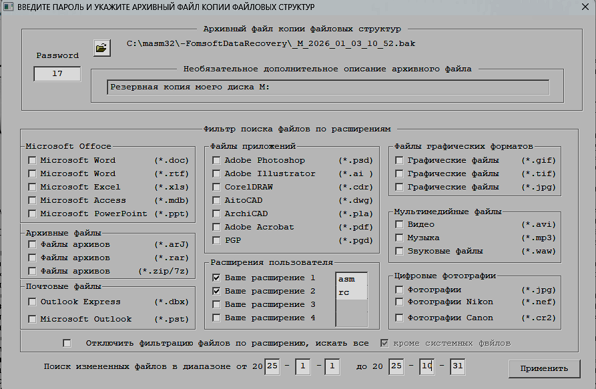Click the application icon in the title bar
596x389 pixels.
click(x=9, y=7)
